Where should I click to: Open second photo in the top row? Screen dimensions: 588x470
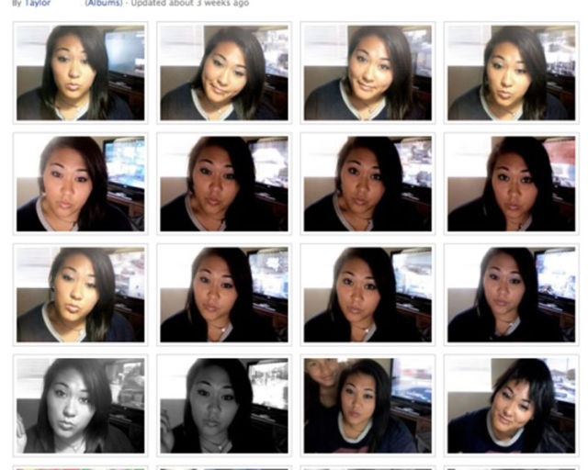coord(224,73)
